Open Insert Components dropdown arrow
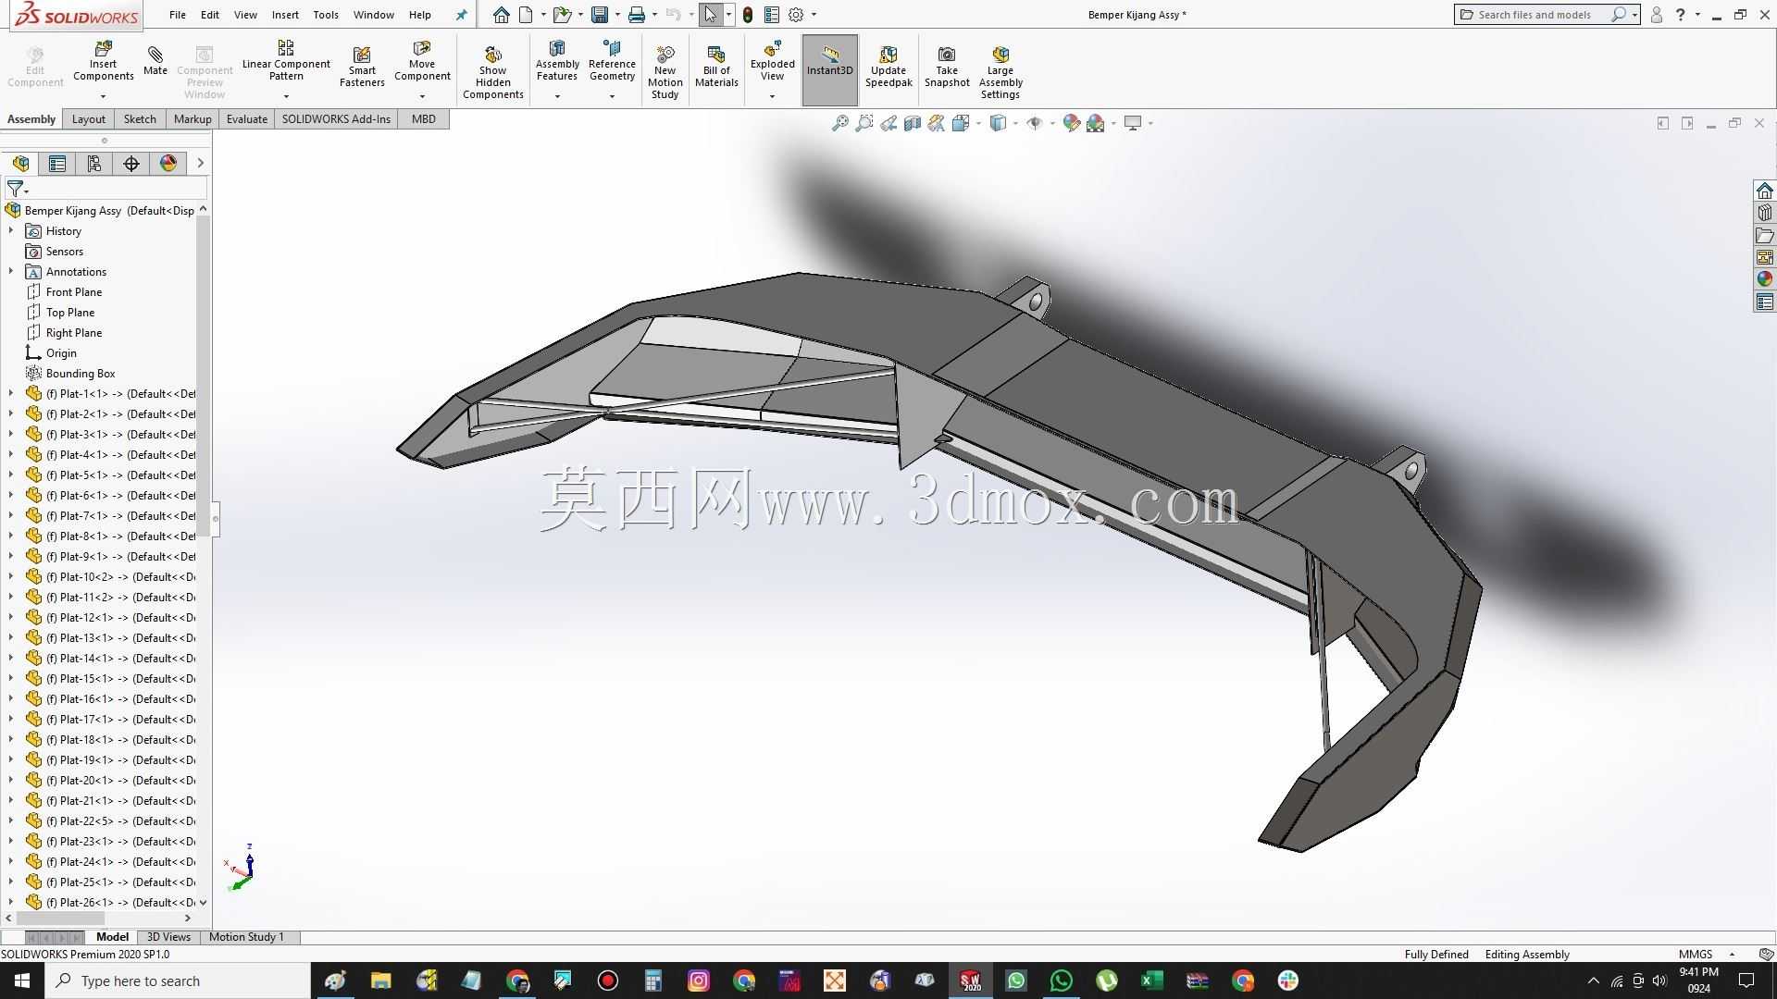 (103, 96)
